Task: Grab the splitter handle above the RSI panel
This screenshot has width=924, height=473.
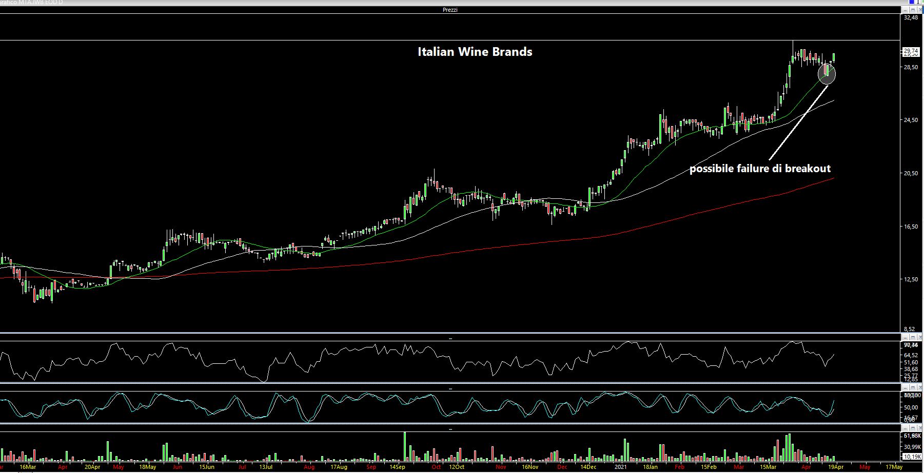Action: click(450, 338)
